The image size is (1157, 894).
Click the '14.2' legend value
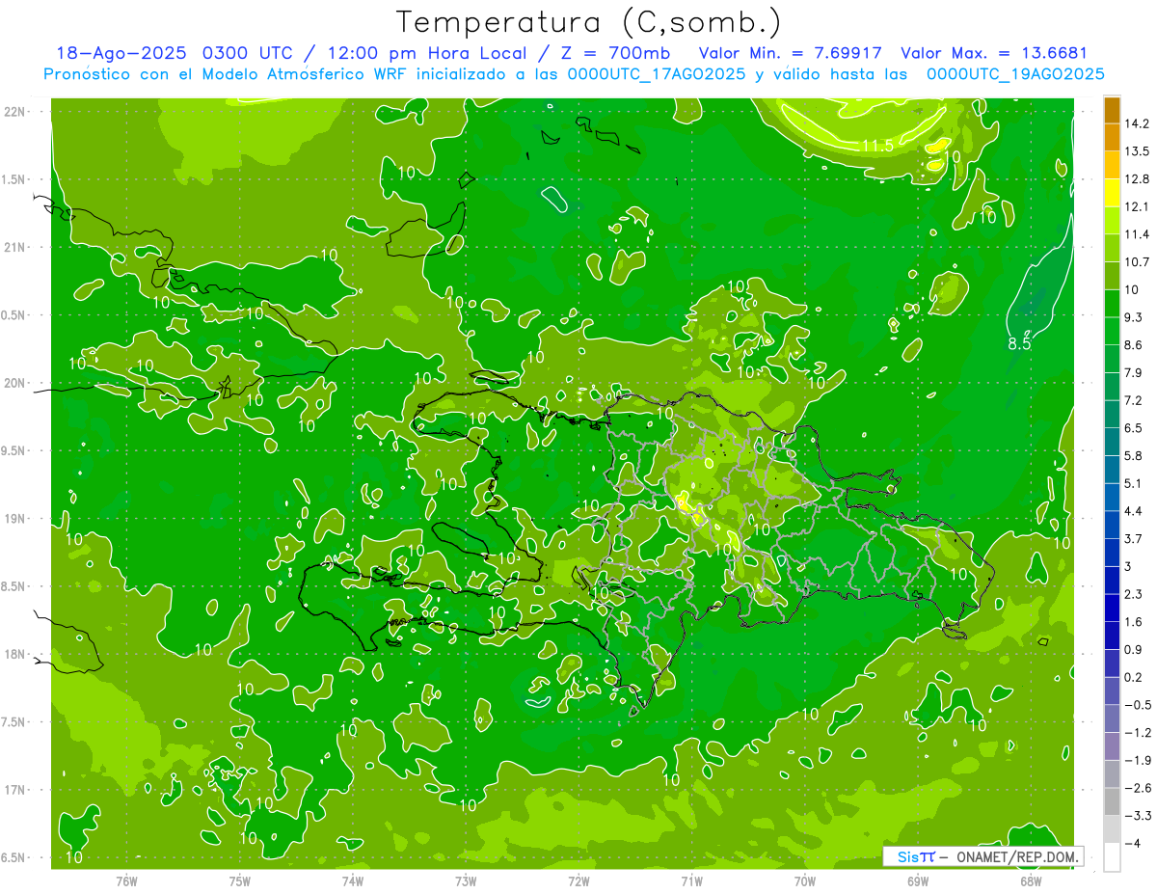coord(1137,123)
